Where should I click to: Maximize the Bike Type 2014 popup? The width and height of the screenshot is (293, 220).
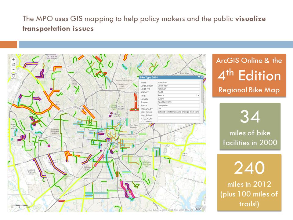199,77
